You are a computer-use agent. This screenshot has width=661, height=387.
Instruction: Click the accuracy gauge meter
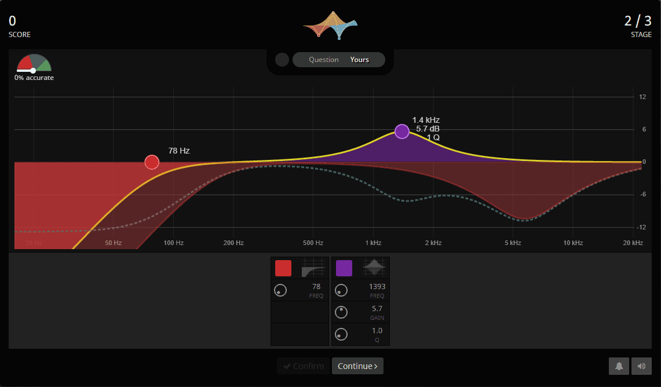[34, 63]
